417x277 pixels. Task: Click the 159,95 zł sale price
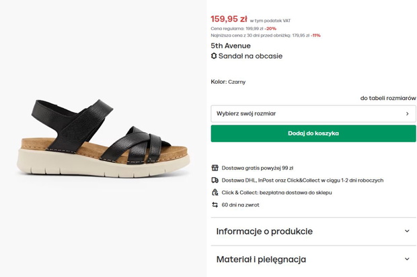coord(229,19)
